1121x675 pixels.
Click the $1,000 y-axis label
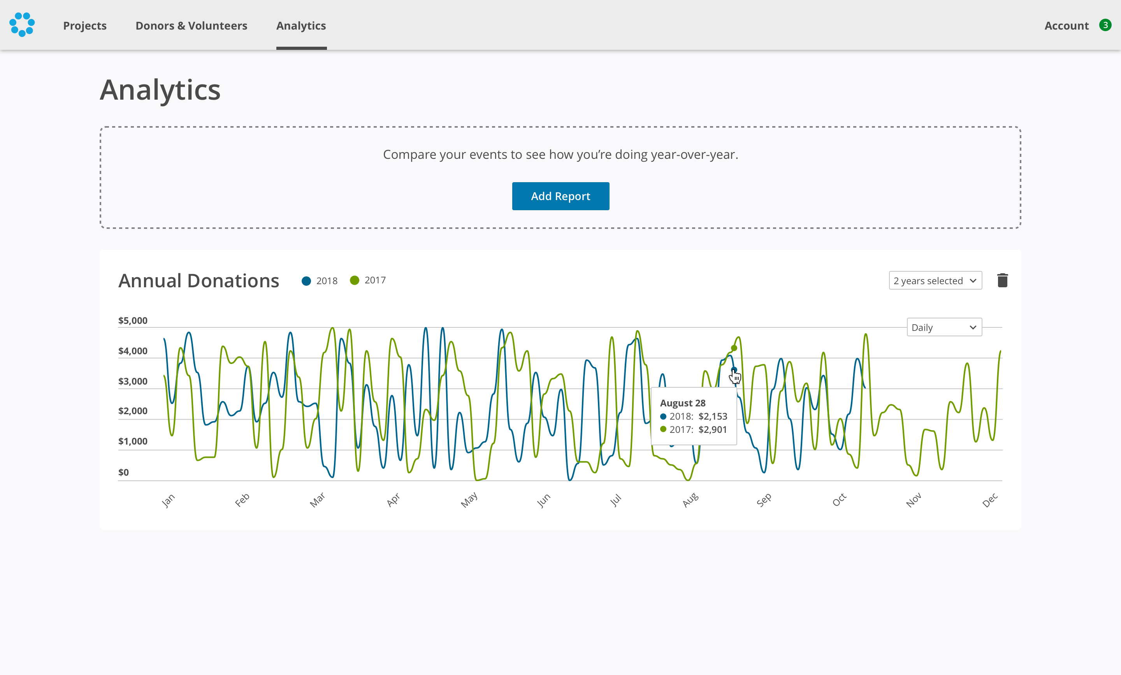click(133, 441)
